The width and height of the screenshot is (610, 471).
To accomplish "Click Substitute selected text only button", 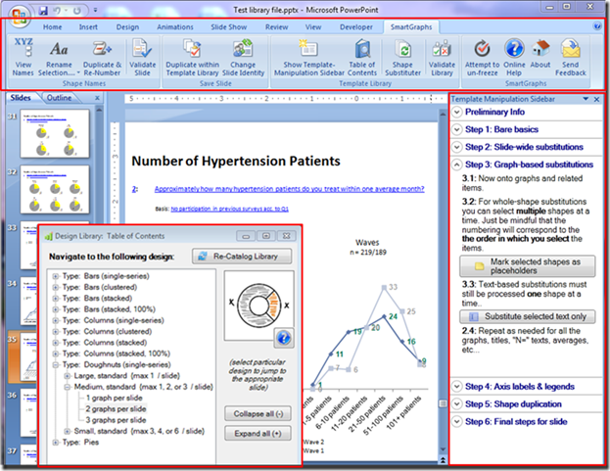I will tap(528, 316).
